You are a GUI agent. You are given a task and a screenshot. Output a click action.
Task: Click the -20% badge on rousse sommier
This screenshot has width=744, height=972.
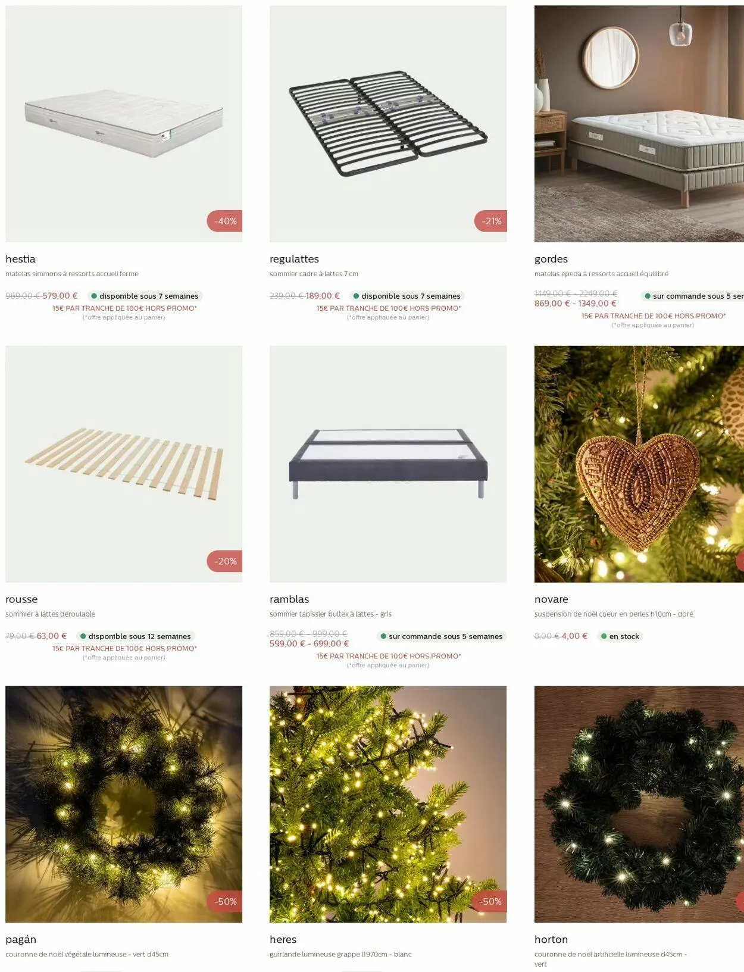(225, 561)
